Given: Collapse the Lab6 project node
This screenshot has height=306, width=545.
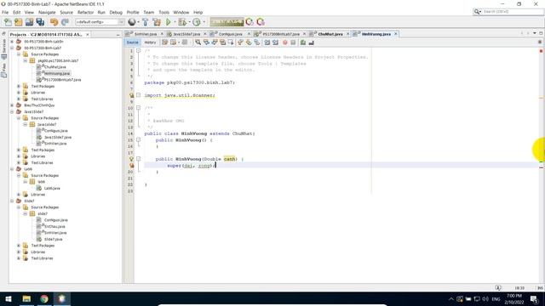Looking at the screenshot, I should [12, 169].
